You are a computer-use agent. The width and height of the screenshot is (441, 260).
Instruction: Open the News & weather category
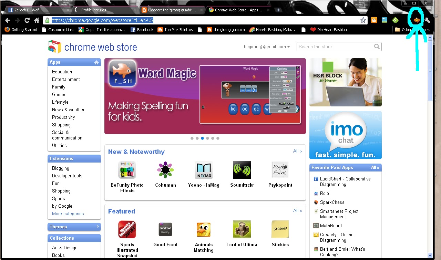click(x=68, y=110)
